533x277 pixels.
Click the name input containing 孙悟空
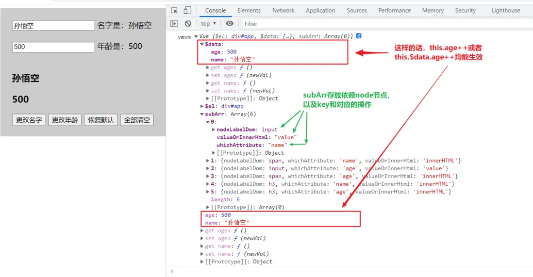pyautogui.click(x=53, y=26)
